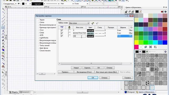Open the 'Интернет' panel tab
The height and width of the screenshot is (95, 169).
pos(130,92)
